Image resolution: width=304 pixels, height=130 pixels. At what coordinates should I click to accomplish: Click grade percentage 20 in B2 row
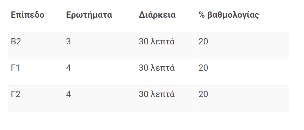203,42
